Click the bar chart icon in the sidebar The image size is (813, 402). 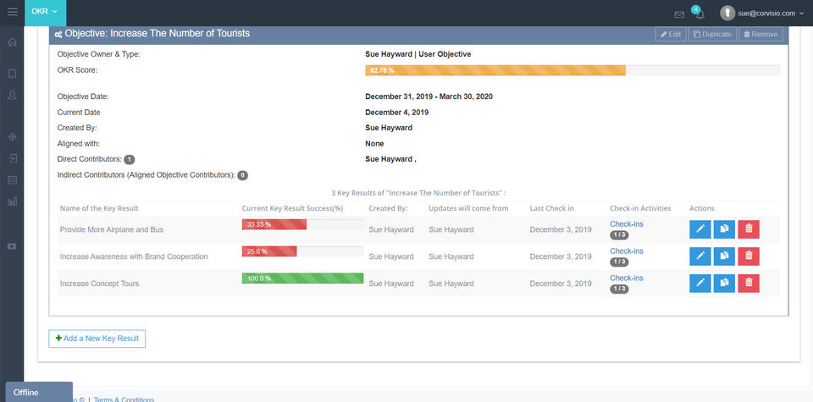(12, 201)
